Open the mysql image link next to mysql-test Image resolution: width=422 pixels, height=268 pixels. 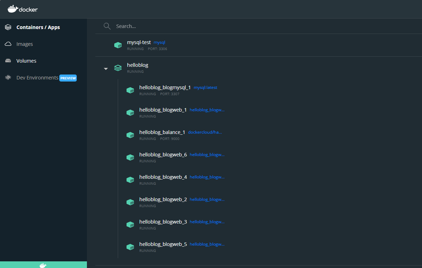(x=159, y=42)
